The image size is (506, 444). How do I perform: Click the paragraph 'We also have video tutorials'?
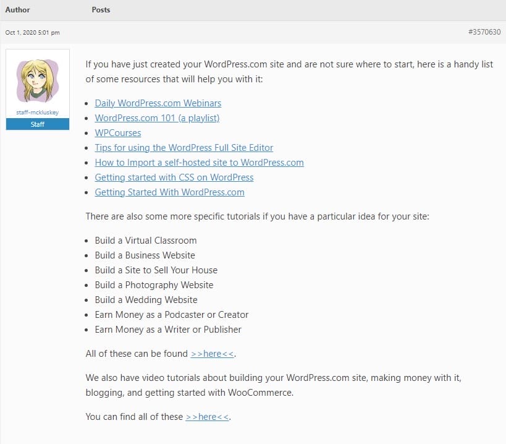click(273, 385)
